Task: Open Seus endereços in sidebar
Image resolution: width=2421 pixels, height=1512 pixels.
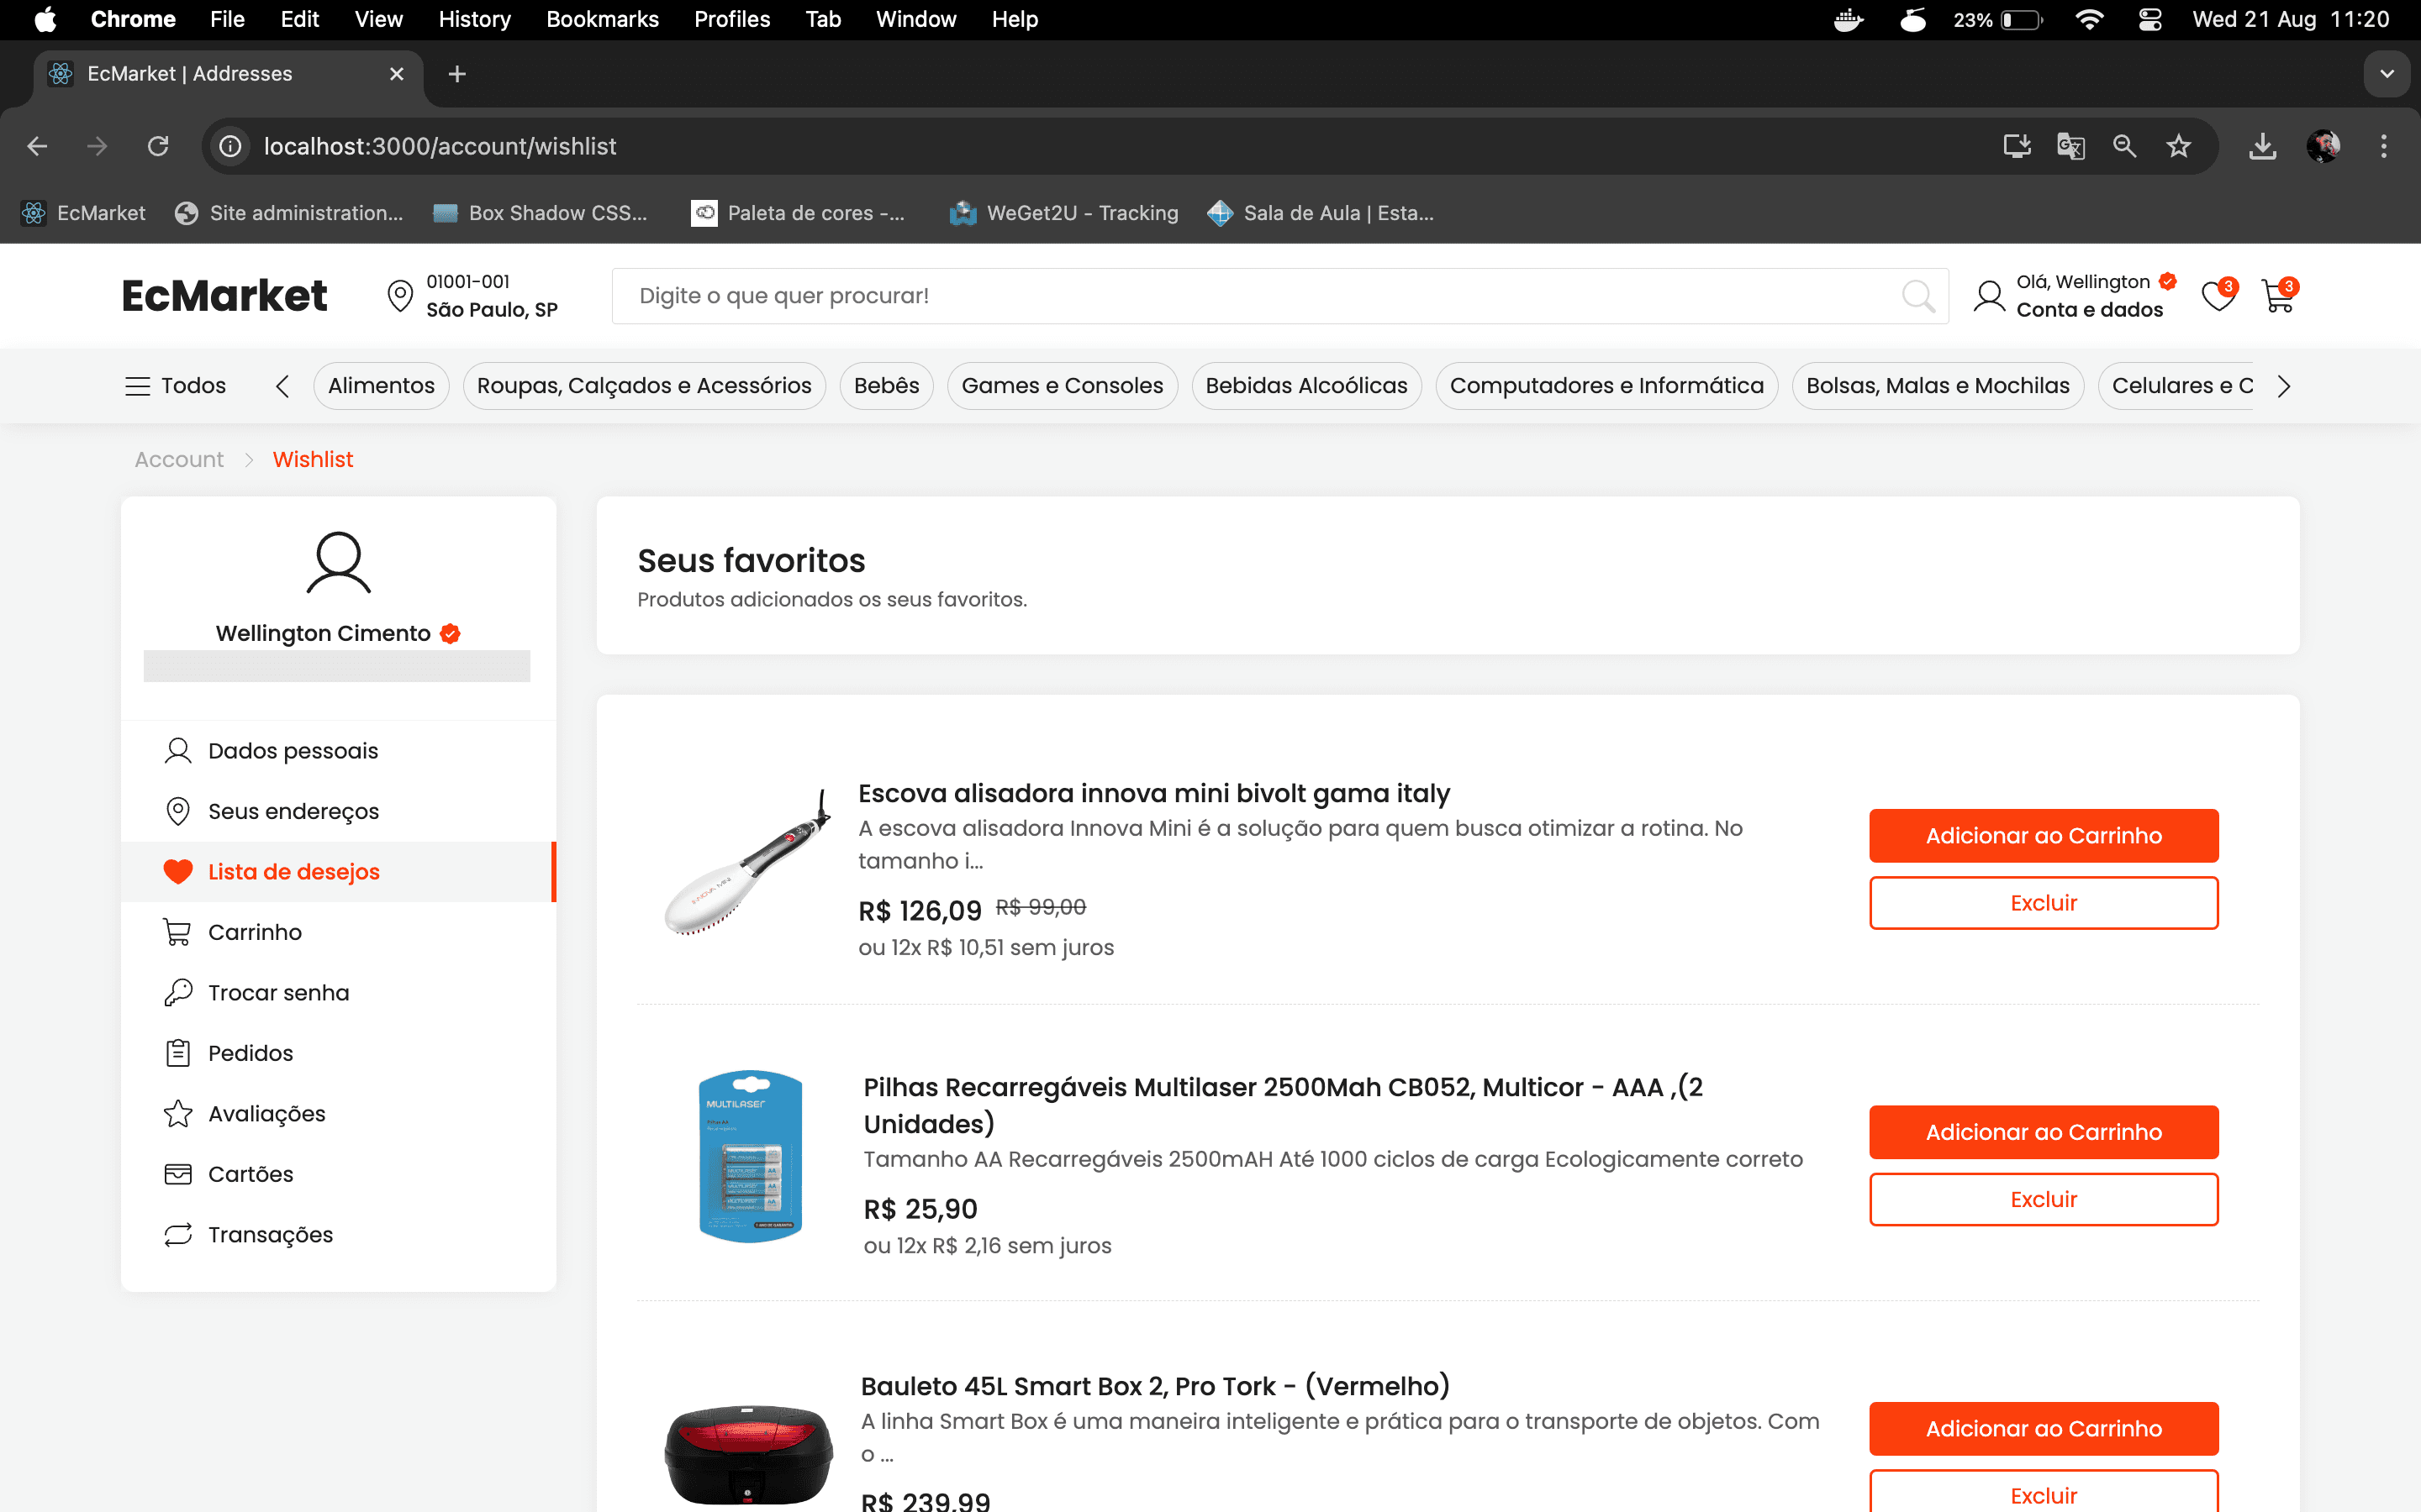Action: pos(338,811)
